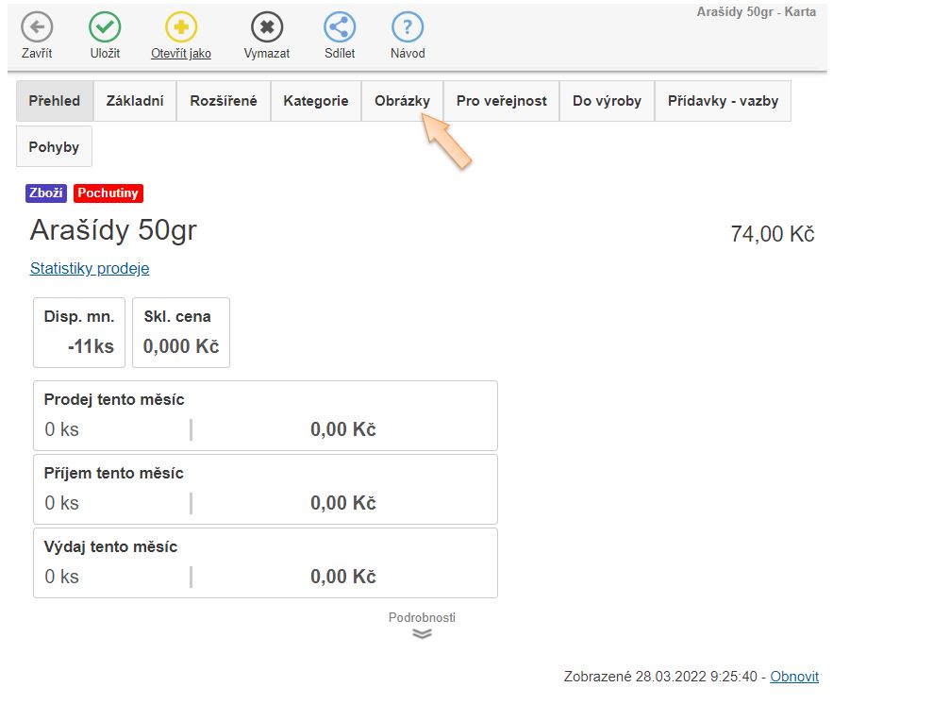933x704 pixels.
Task: Save the card with the Uložit icon
Action: [105, 27]
